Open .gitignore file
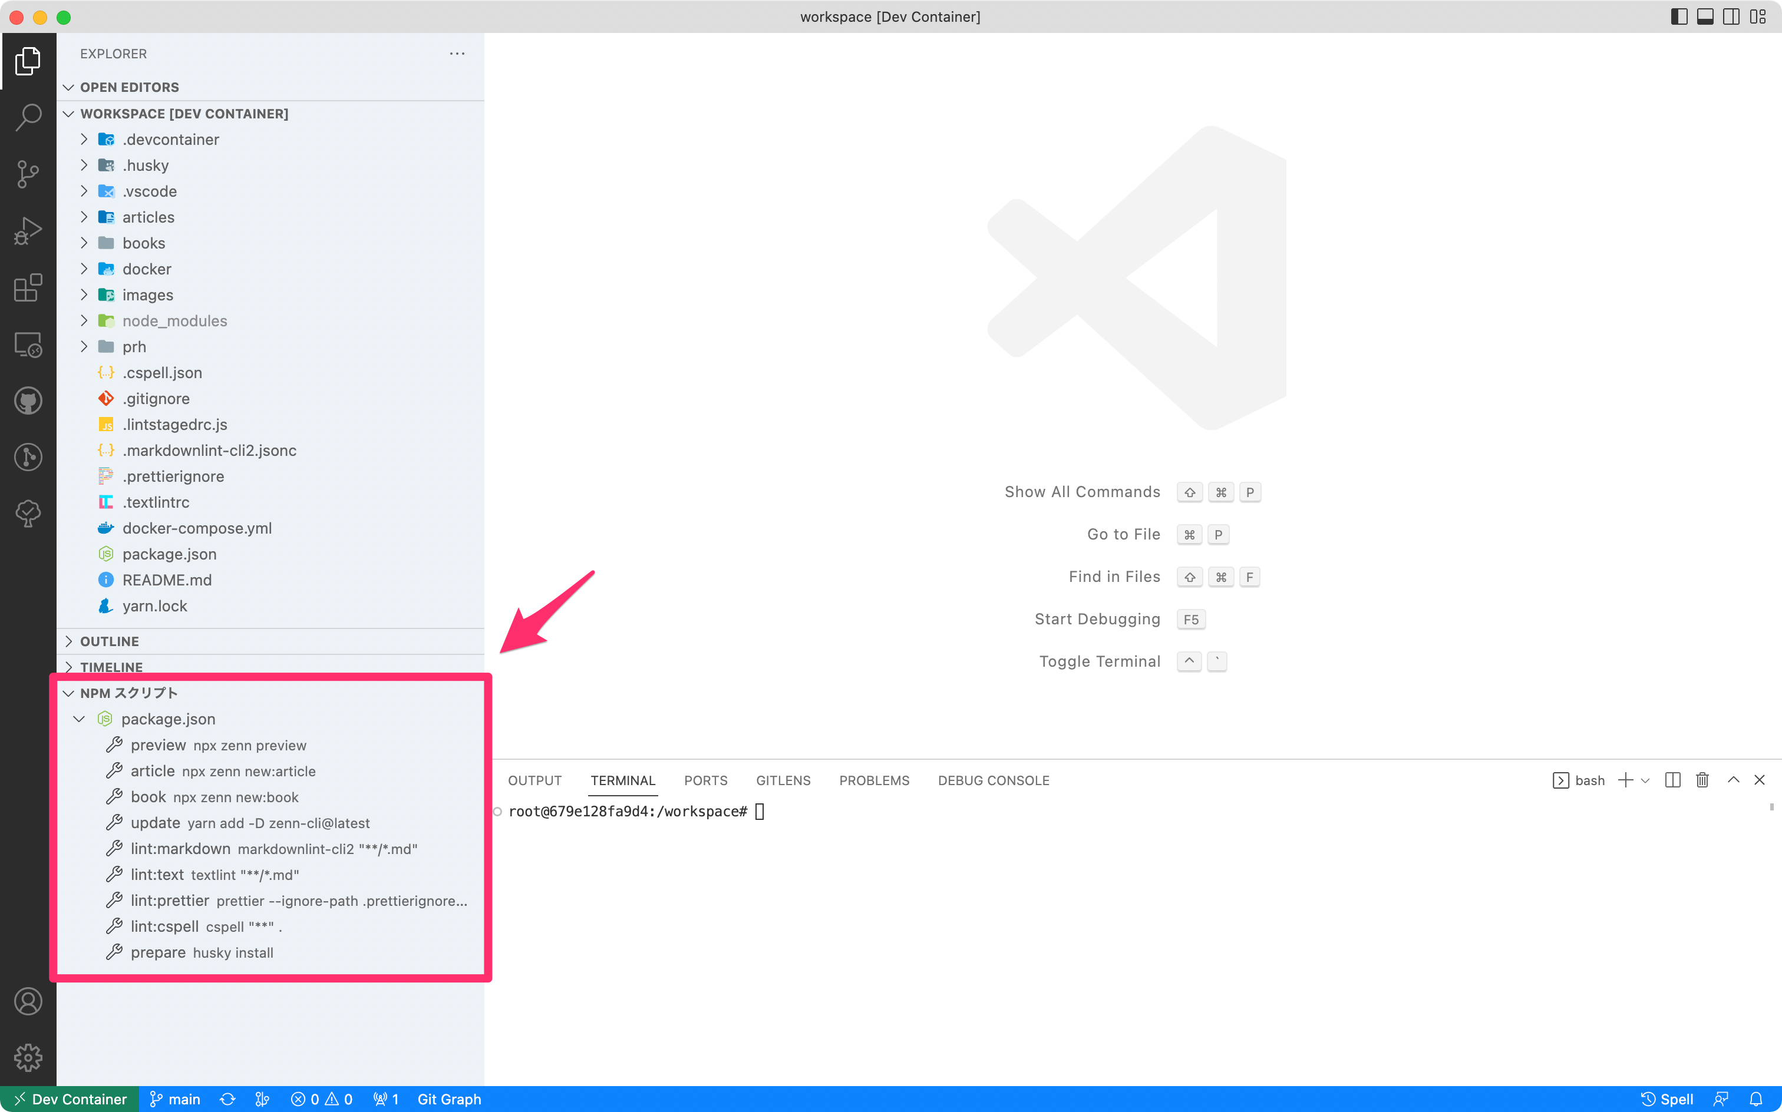The image size is (1782, 1112). [x=270, y=399]
